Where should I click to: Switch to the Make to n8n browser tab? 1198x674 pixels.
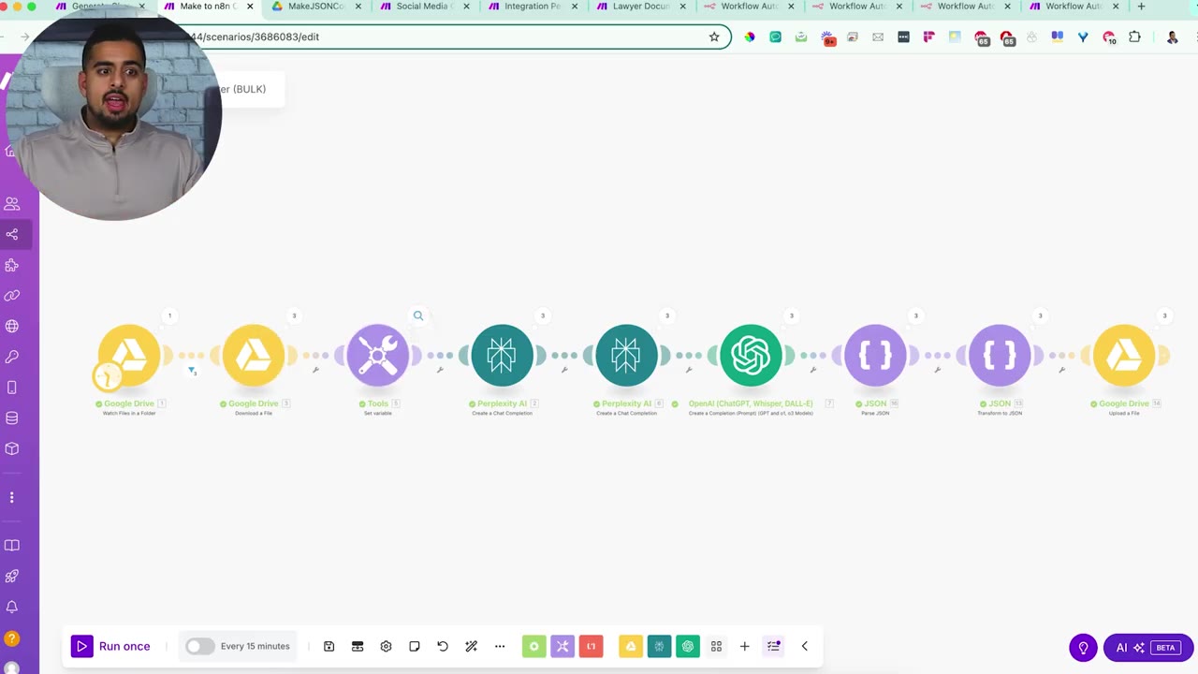[210, 7]
